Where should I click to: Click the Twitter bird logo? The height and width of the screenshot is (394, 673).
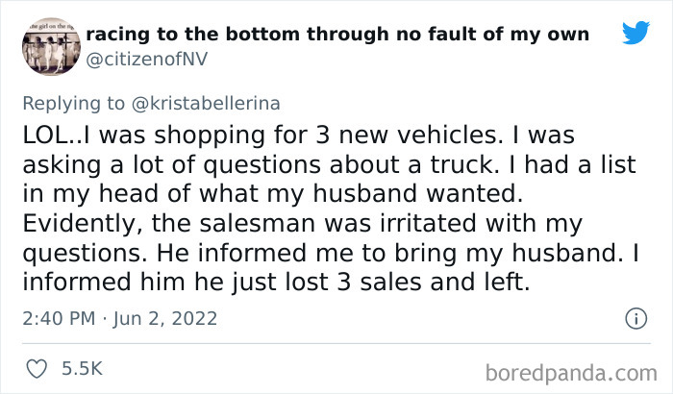(x=635, y=33)
